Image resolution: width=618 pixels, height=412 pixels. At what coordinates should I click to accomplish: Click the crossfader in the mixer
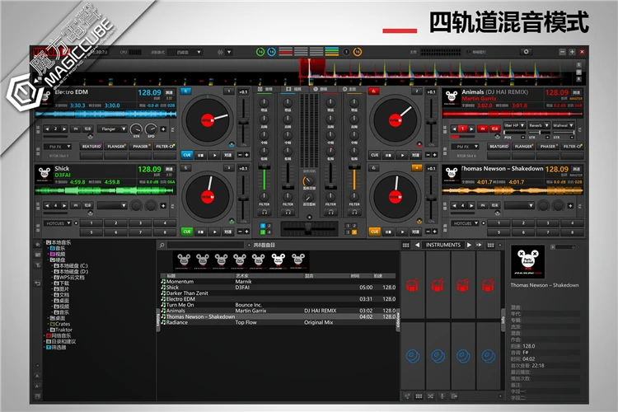(308, 228)
